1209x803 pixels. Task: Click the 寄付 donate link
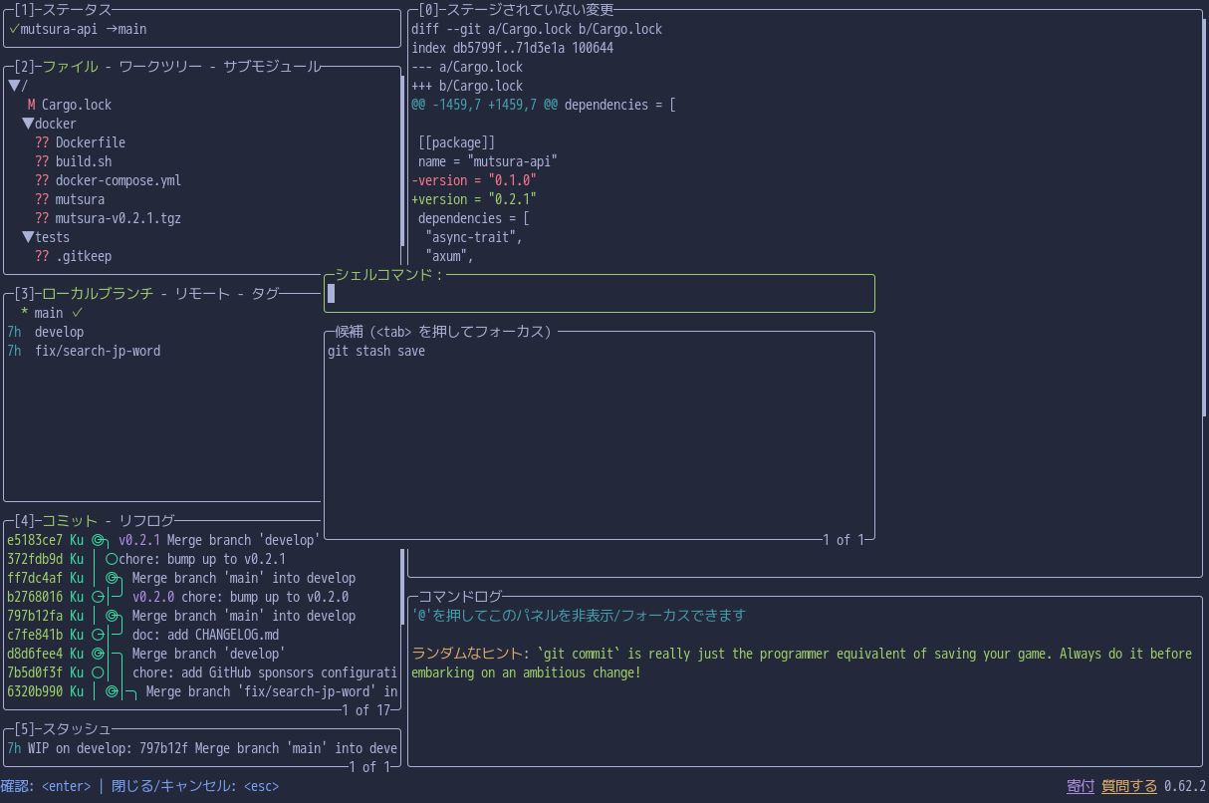pyautogui.click(x=1081, y=786)
